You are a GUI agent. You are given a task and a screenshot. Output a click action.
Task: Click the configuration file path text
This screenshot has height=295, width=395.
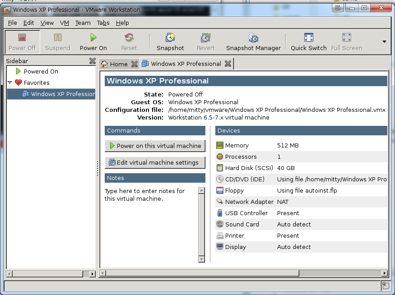click(x=277, y=110)
